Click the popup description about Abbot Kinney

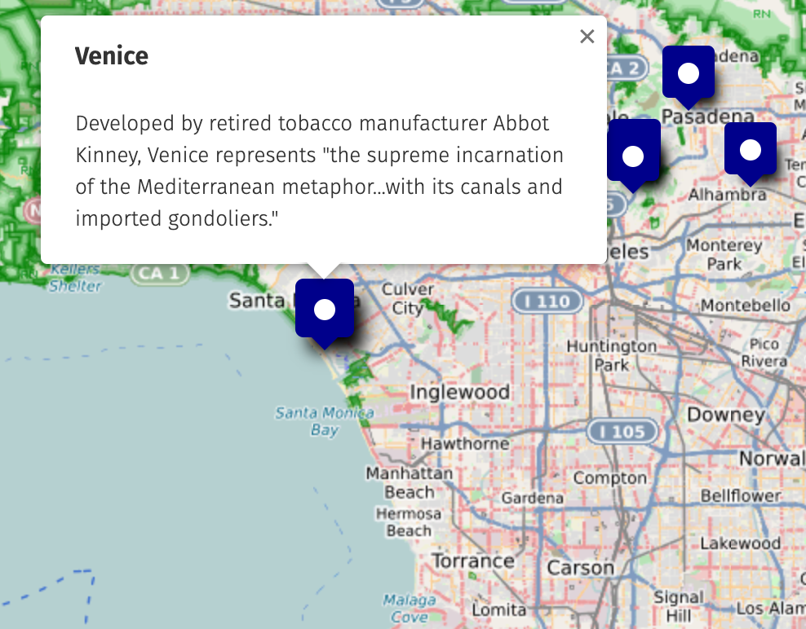[x=320, y=171]
